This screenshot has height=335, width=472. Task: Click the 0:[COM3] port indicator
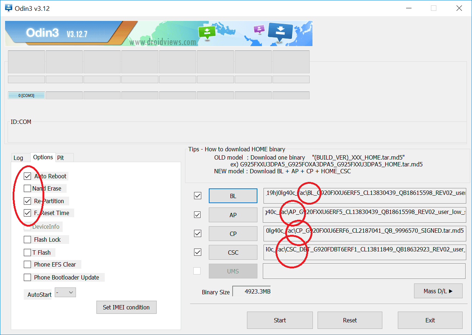pyautogui.click(x=26, y=95)
